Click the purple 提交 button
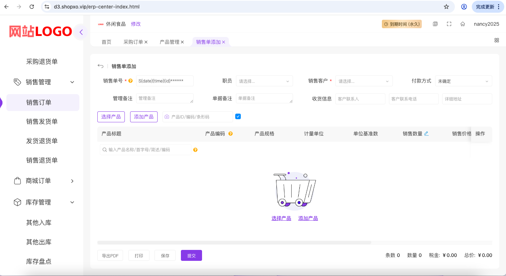506x276 pixels. tap(191, 256)
